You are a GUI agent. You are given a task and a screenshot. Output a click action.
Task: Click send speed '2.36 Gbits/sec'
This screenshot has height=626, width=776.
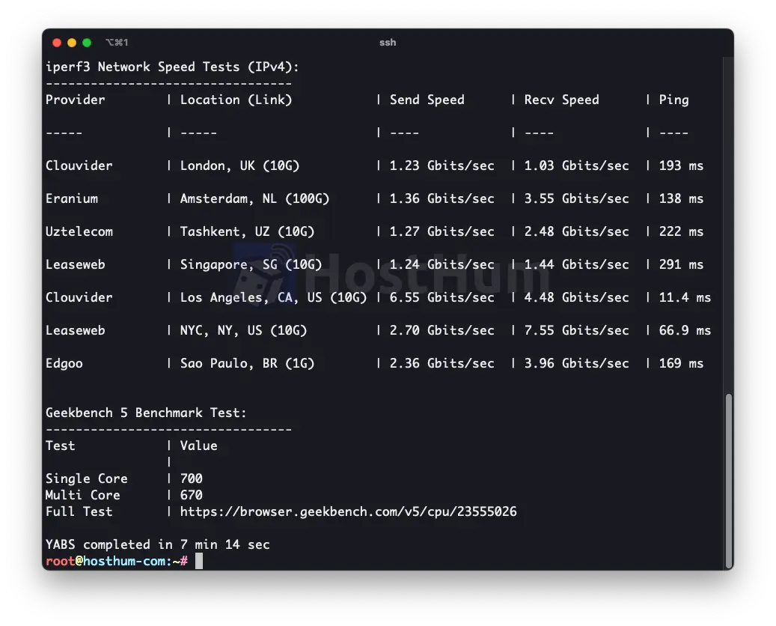click(442, 363)
